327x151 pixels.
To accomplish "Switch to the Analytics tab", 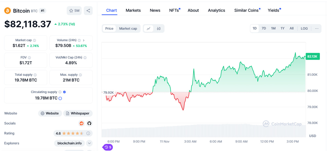I will tap(217, 10).
